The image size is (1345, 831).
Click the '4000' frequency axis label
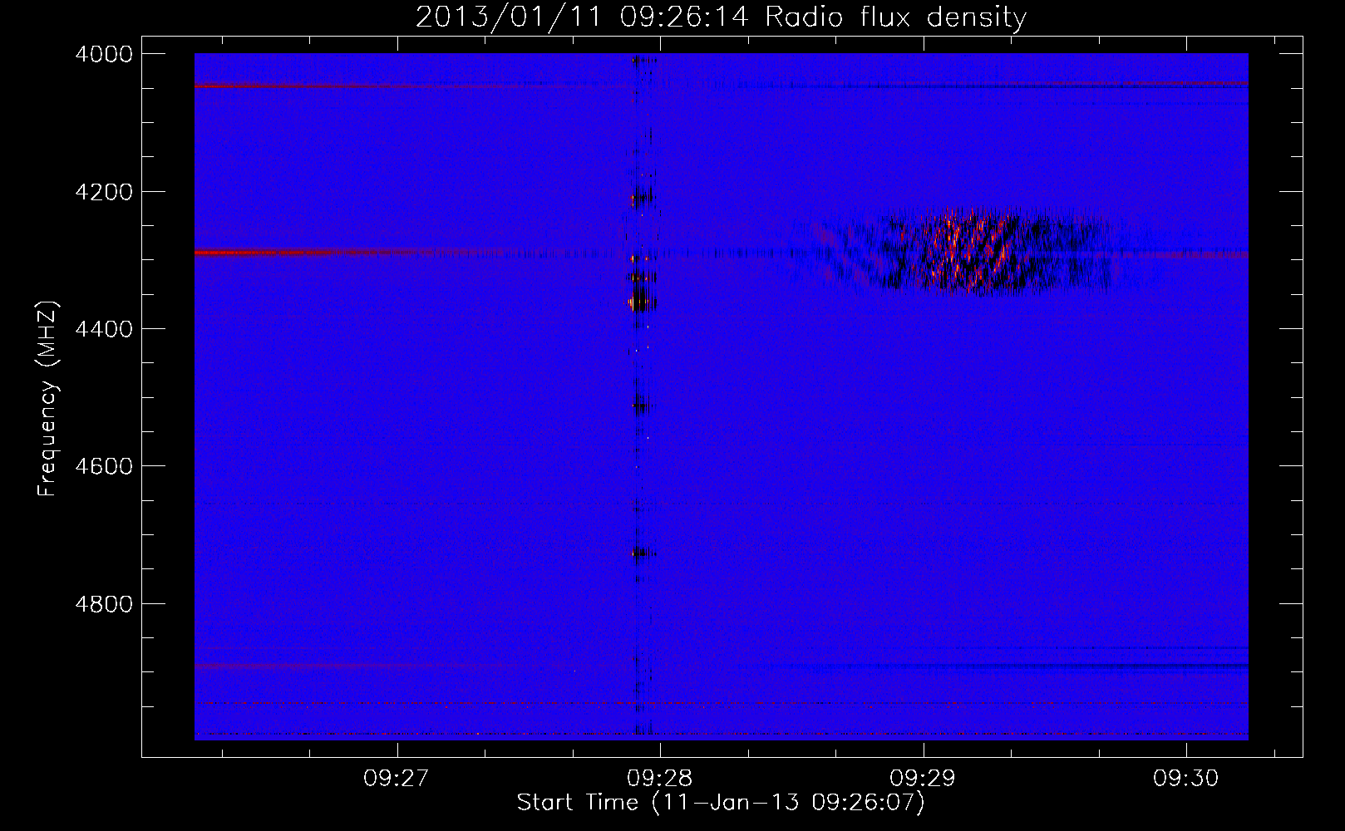coord(103,54)
